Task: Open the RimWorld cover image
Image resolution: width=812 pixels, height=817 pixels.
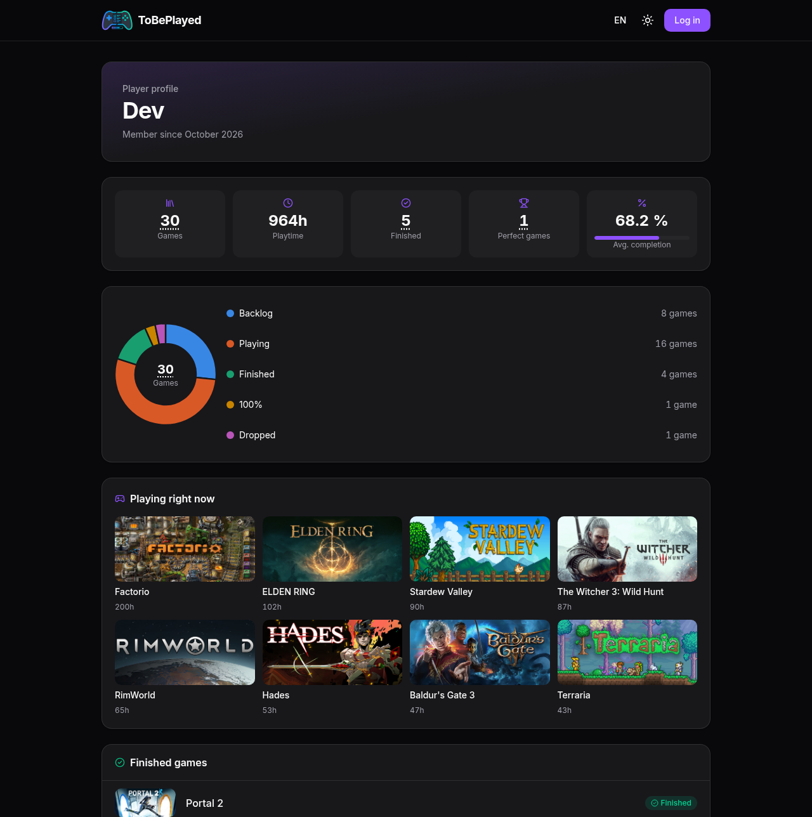Action: 185,652
